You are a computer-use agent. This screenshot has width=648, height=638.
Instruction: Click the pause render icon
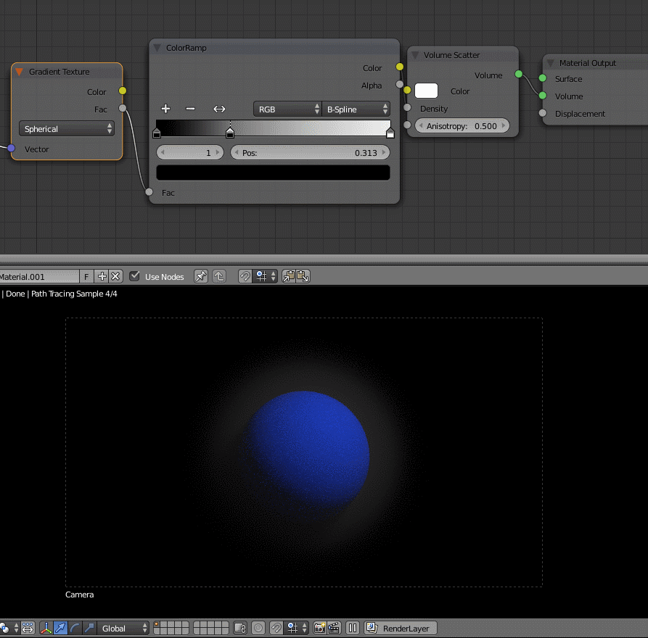click(x=352, y=628)
